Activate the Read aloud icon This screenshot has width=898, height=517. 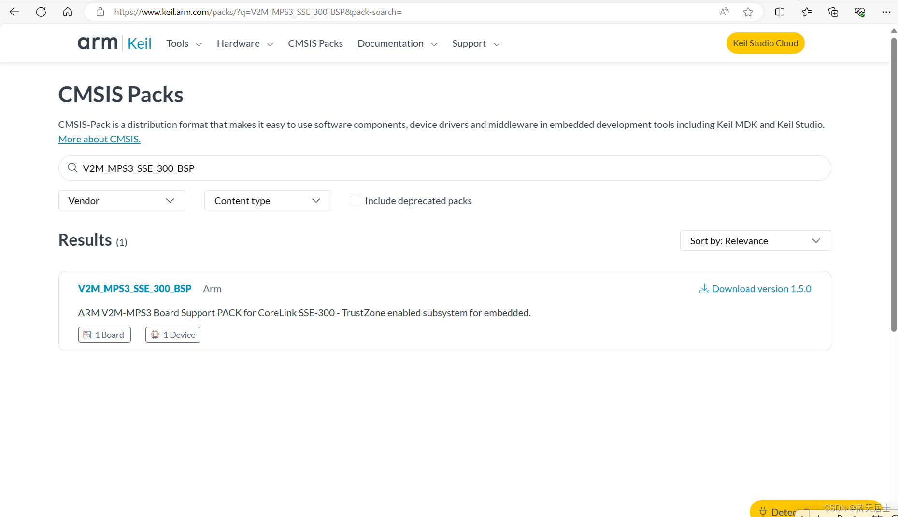(724, 12)
